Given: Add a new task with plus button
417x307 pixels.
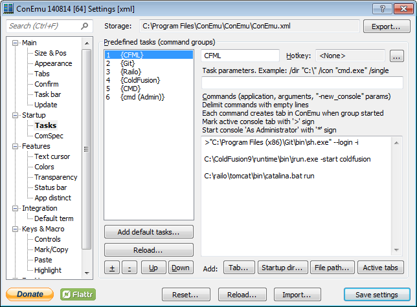Looking at the screenshot, I should pos(112,268).
